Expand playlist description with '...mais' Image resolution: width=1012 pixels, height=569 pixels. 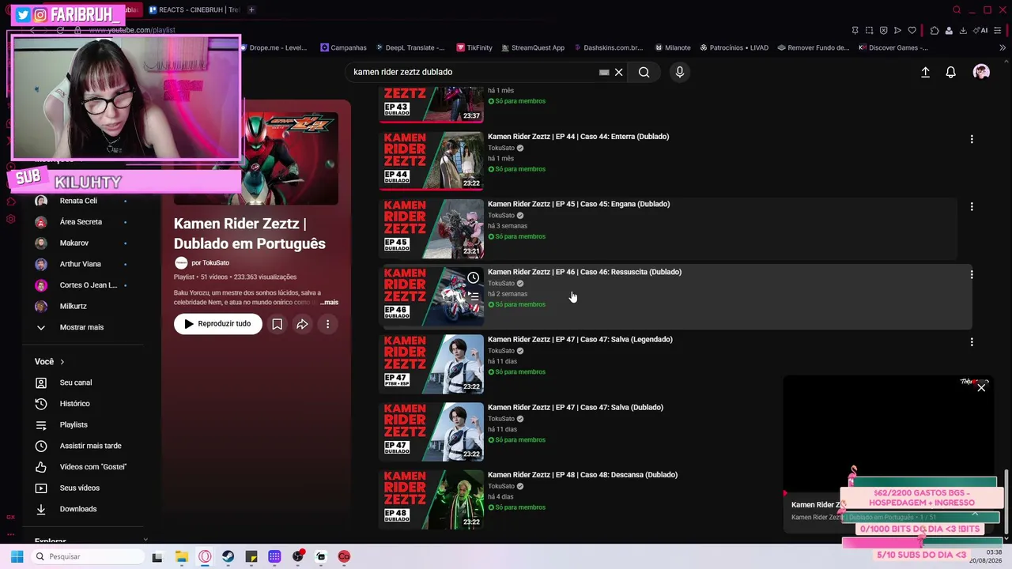tap(329, 303)
